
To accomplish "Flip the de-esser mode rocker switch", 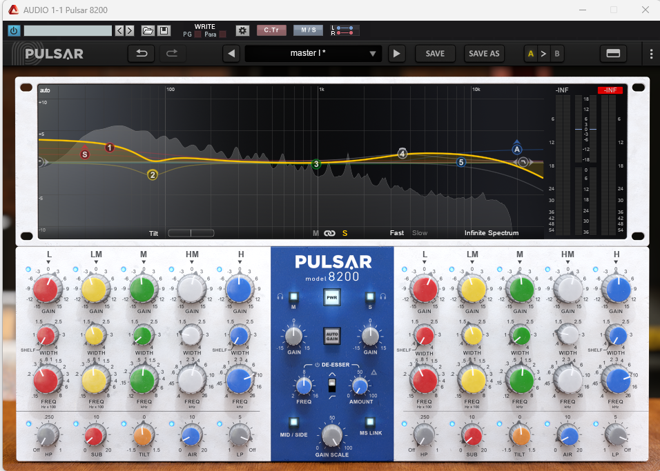I will pos(332,384).
